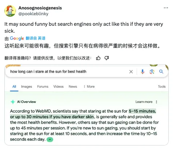Open the tweet's three-dot more menu
Viewport: 173px width, 148px height.
point(166,8)
